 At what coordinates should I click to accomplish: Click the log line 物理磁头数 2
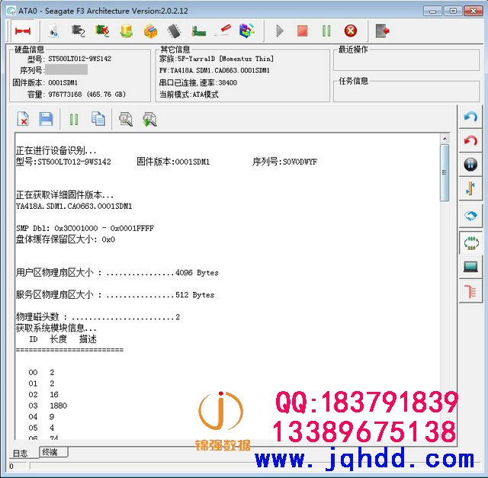coord(98,317)
